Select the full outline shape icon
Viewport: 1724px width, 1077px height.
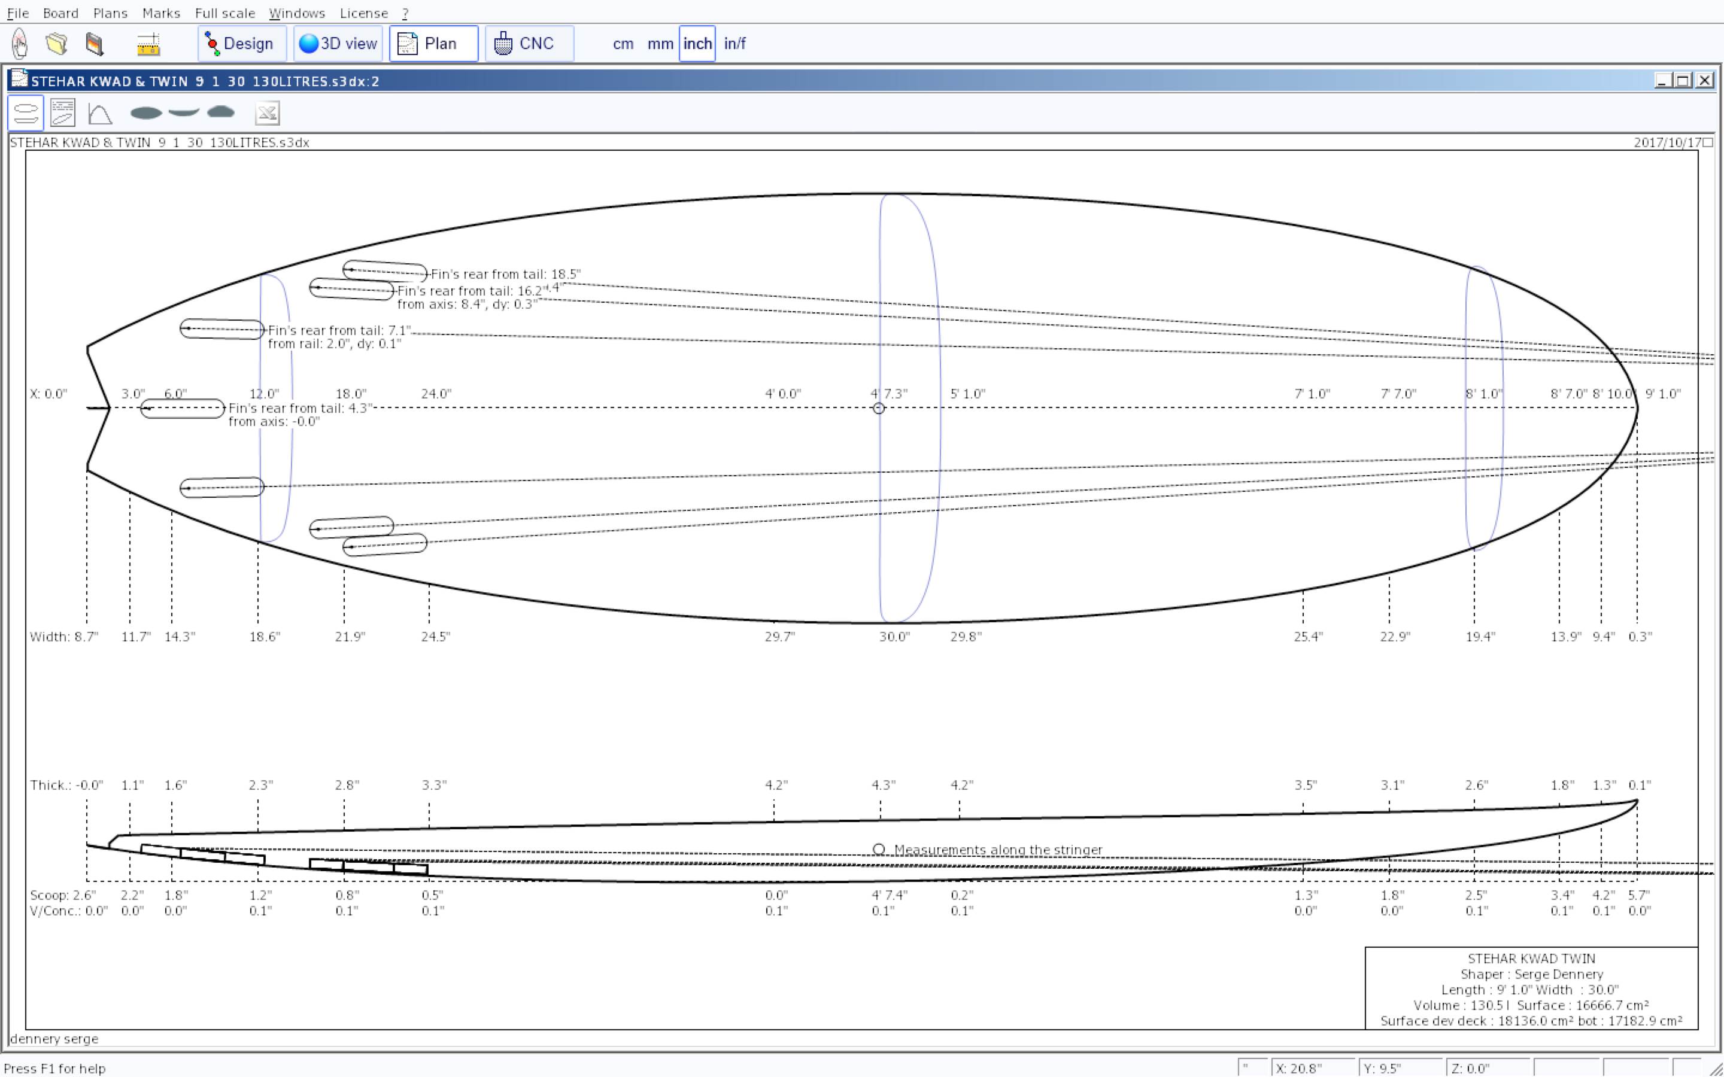click(146, 112)
